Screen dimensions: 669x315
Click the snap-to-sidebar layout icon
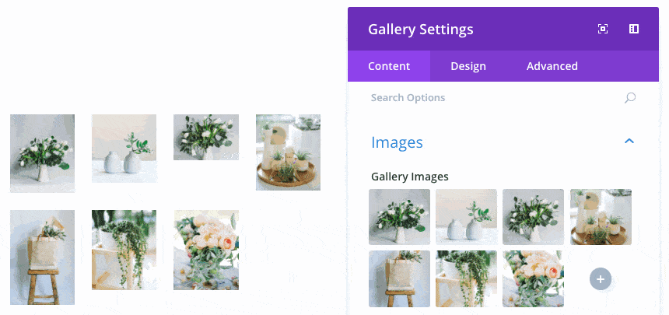pos(633,29)
